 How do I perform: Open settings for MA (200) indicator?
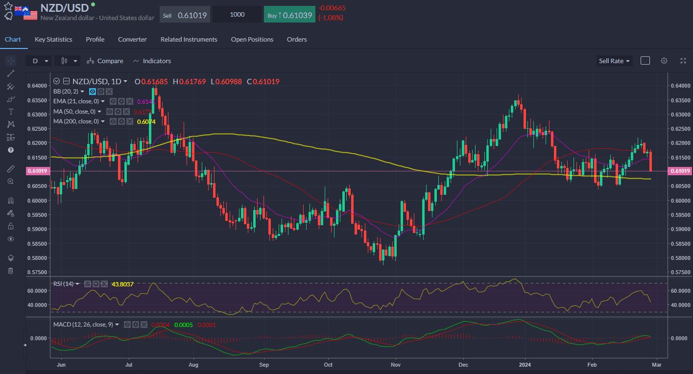(121, 121)
